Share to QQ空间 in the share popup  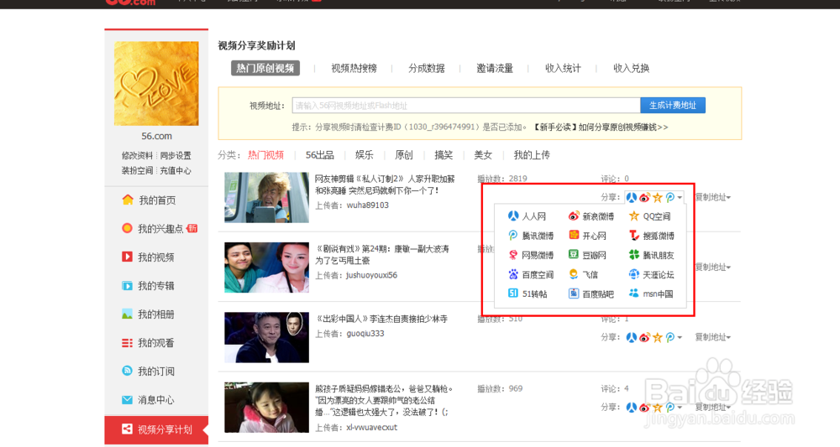click(x=649, y=216)
